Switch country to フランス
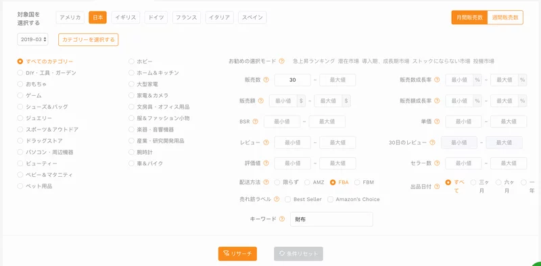The height and width of the screenshot is (266, 541). tap(187, 18)
